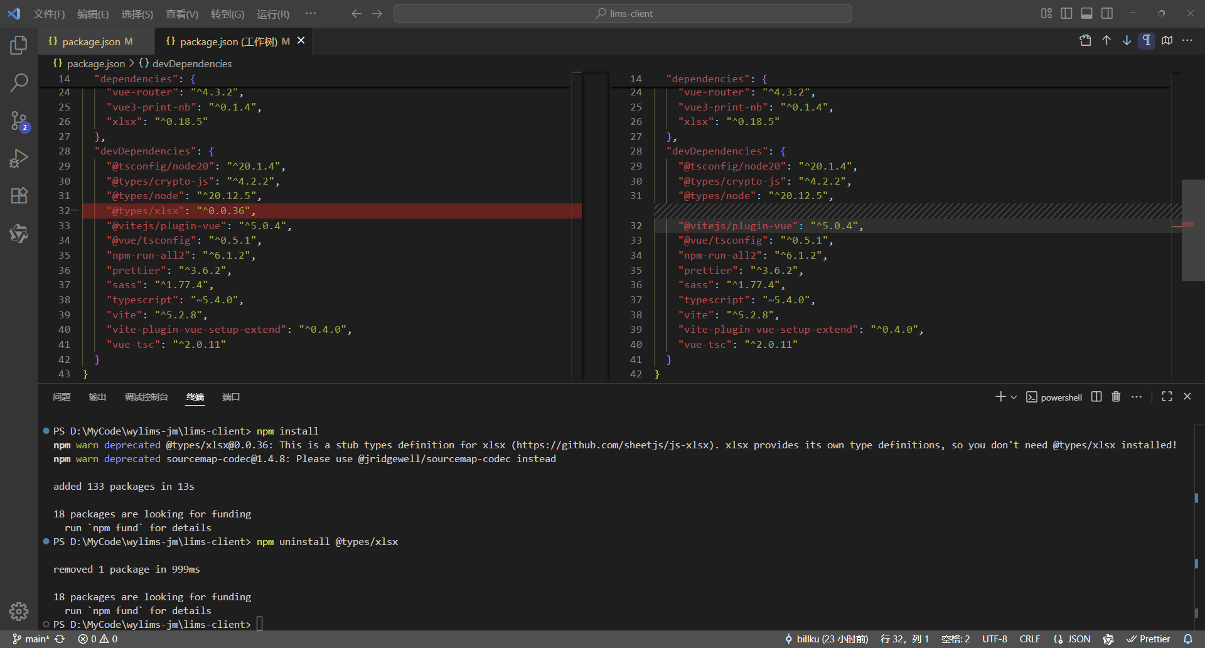The width and height of the screenshot is (1205, 648).
Task: Toggle the render whitespace ¶ icon
Action: (1147, 40)
